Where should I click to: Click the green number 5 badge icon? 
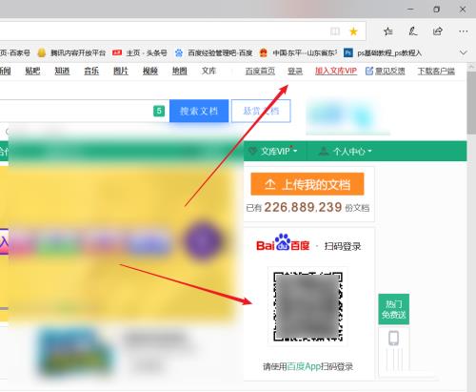(159, 111)
